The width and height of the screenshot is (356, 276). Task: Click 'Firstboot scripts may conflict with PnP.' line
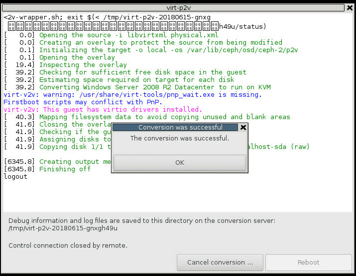point(83,102)
